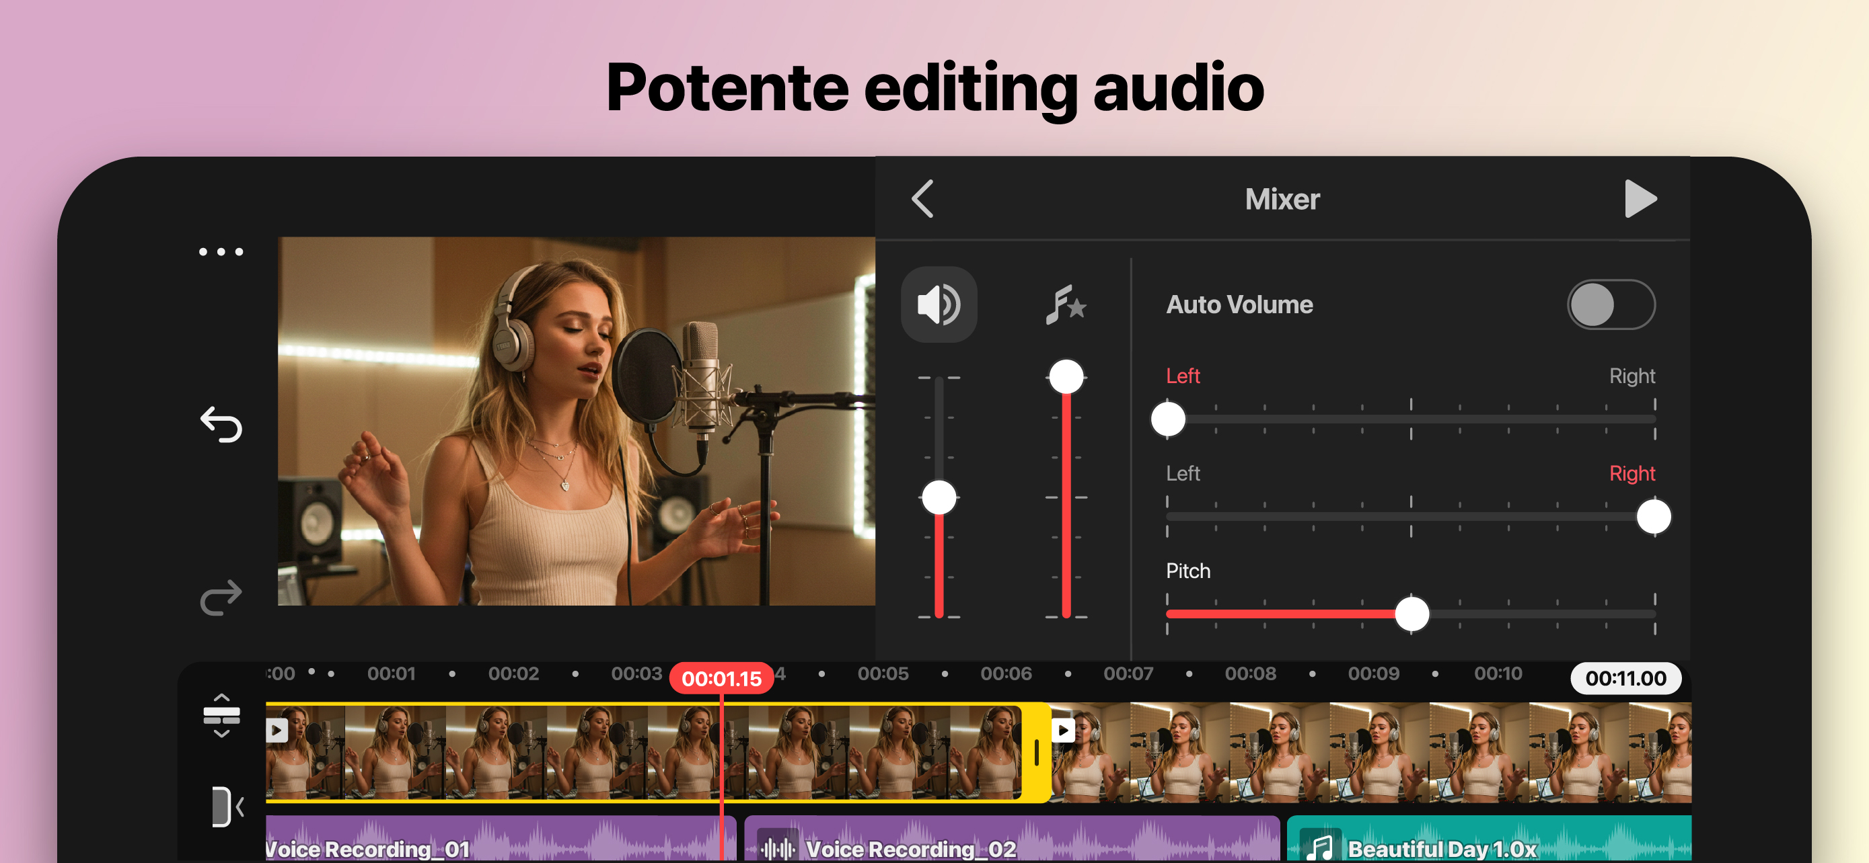
Task: Expand timeline tracks with the up-down icon
Action: (221, 715)
